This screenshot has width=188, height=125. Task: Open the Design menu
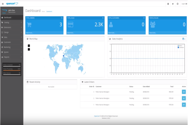pos(12,32)
